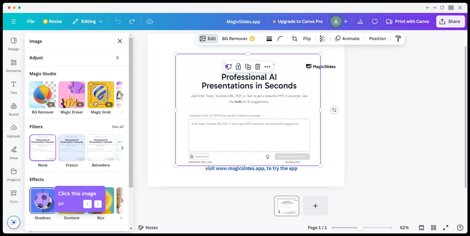
Task: Open the hamburger main menu
Action: [x=14, y=21]
